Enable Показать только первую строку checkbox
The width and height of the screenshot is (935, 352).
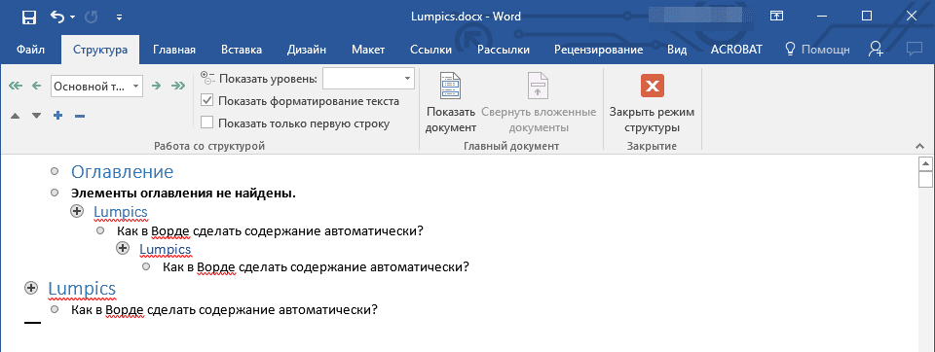point(206,123)
